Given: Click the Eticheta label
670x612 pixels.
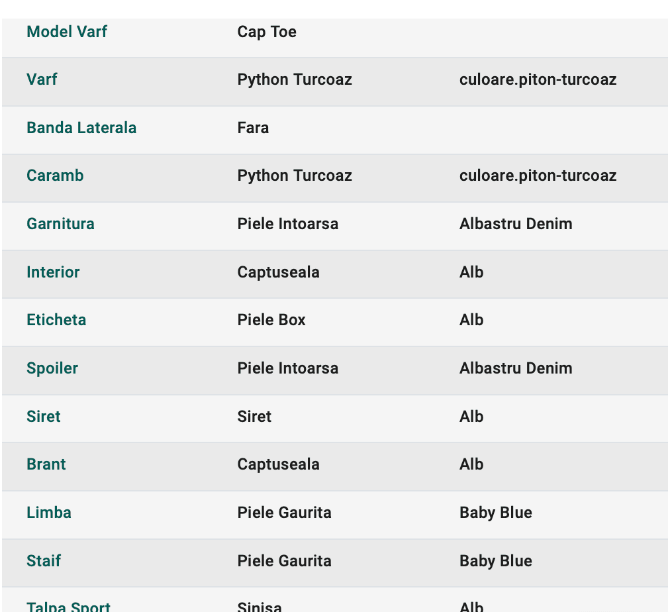Looking at the screenshot, I should point(56,320).
